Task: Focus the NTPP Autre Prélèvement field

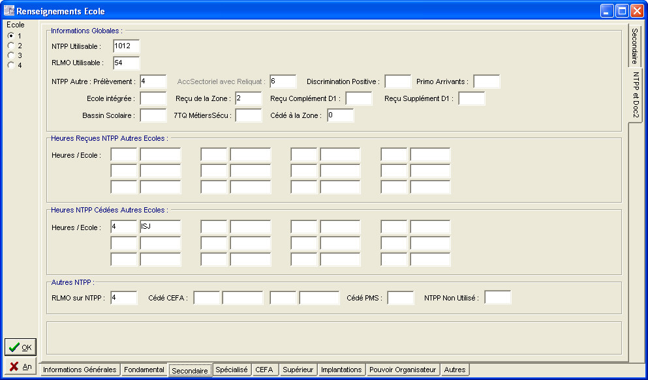Action: (153, 81)
